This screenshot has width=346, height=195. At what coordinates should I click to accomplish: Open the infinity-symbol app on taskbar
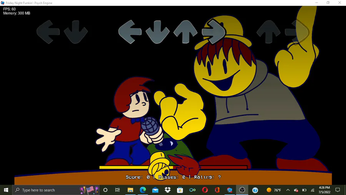[193, 190]
